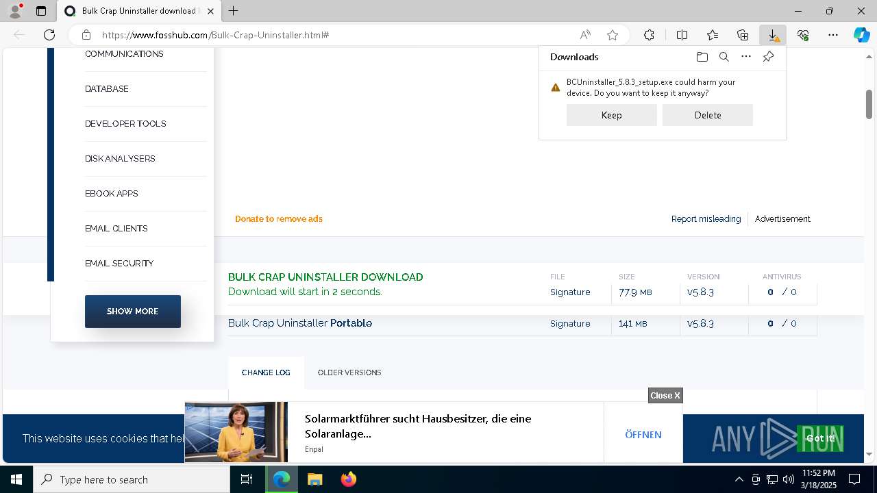Expand categories with SHOW MORE

pos(133,312)
